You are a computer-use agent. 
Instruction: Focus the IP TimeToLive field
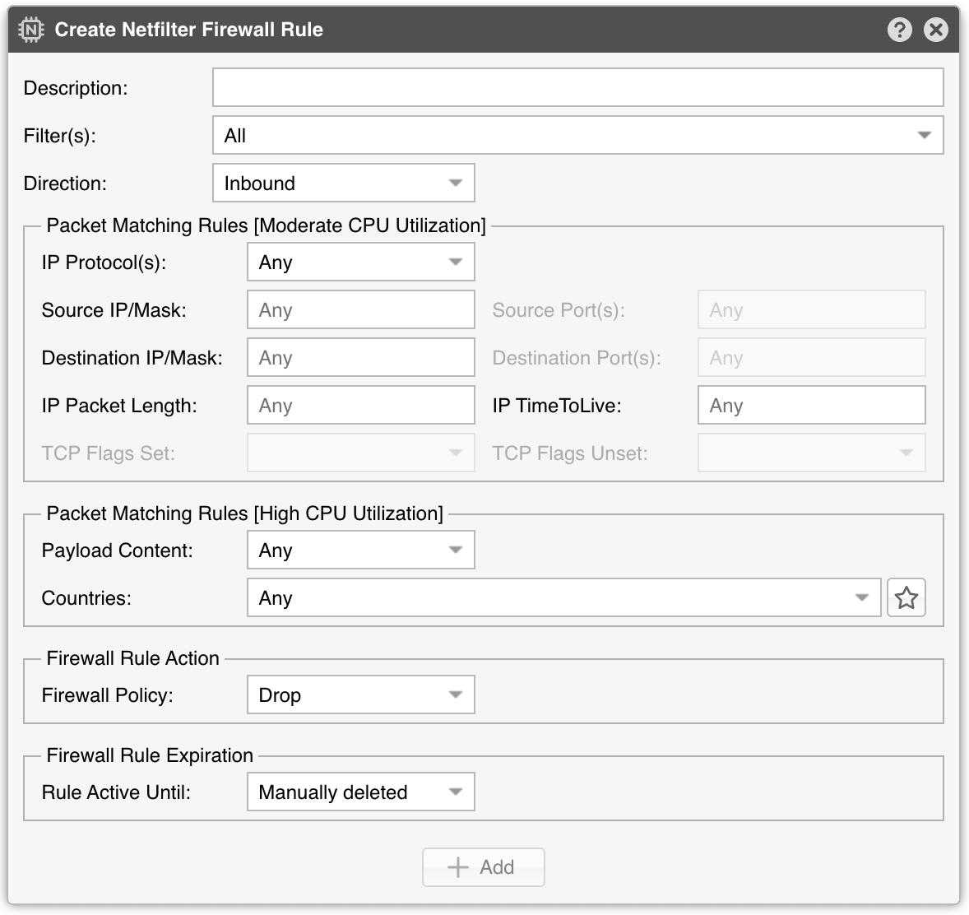811,406
